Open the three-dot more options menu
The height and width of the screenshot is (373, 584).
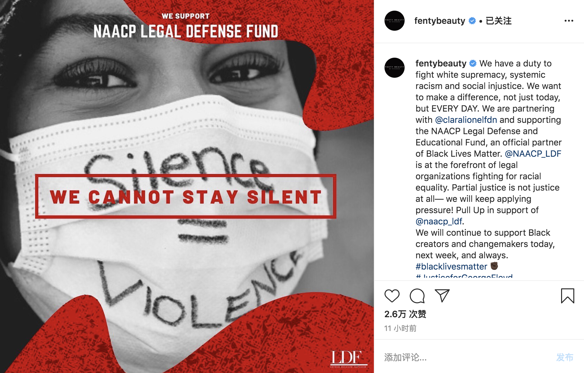click(569, 21)
